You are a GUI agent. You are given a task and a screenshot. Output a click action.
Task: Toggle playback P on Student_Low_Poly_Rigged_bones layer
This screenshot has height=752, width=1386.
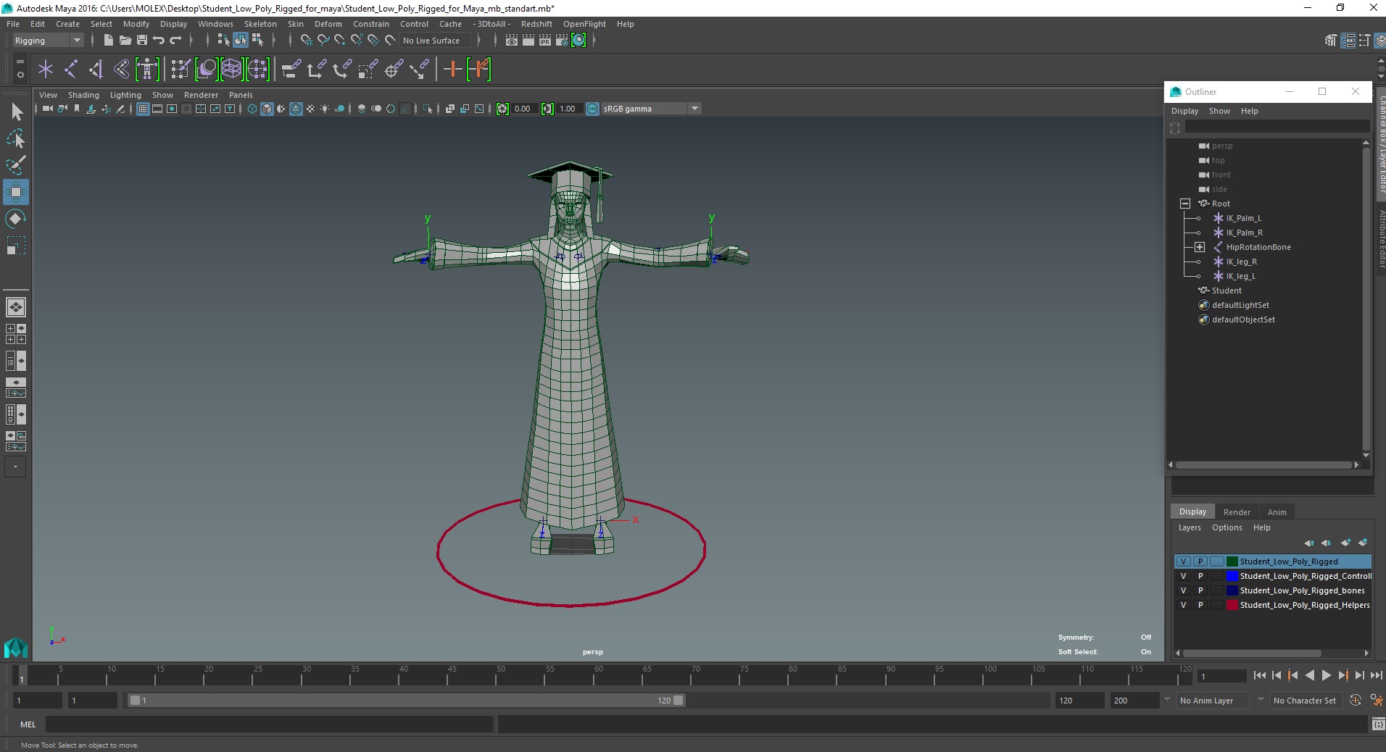(x=1200, y=590)
